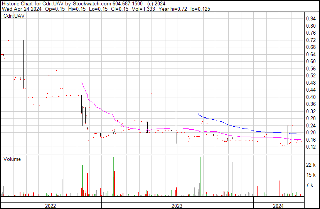Viewport: 320px width, 209px height.
Task: Click the 0.68 price axis label
Action: click(311, 47)
